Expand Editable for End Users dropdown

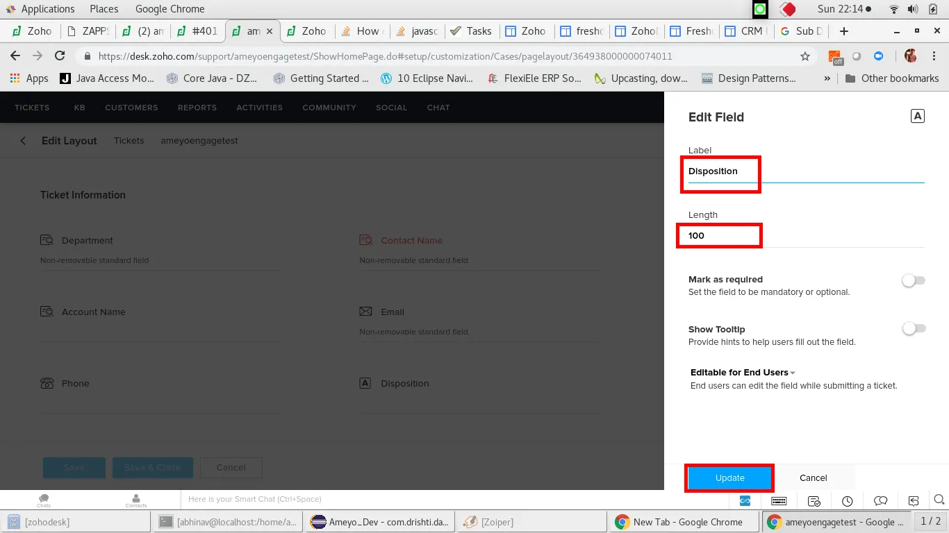tap(743, 373)
